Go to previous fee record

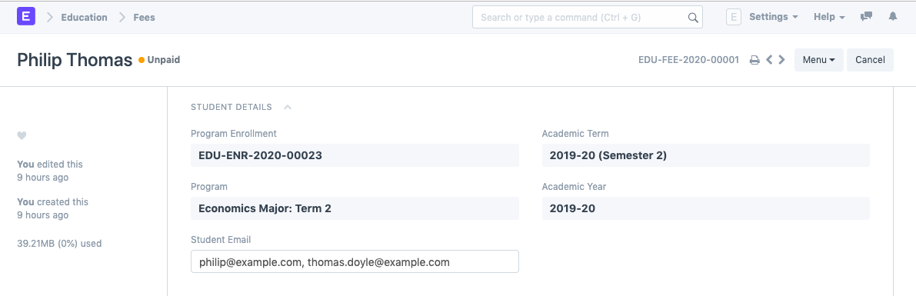[x=769, y=59]
